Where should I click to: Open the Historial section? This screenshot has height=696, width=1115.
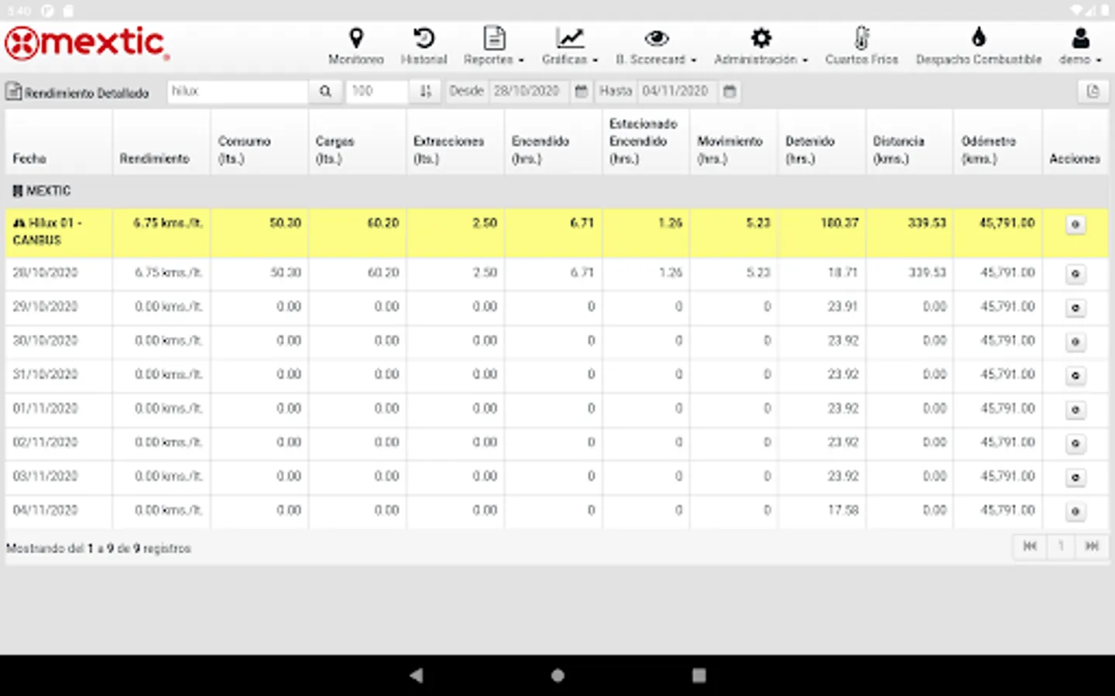[424, 46]
